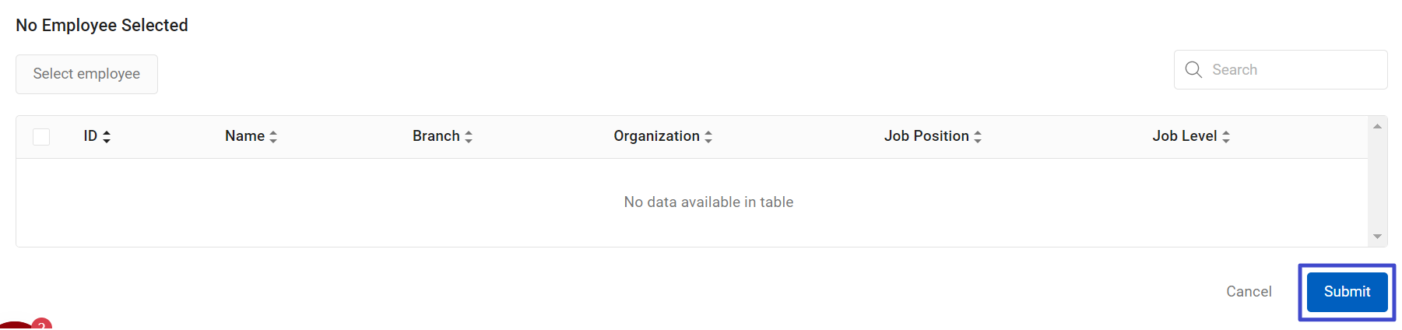Screen dimensions: 1402x330
Task: Submit the employee selection form
Action: click(x=1347, y=292)
